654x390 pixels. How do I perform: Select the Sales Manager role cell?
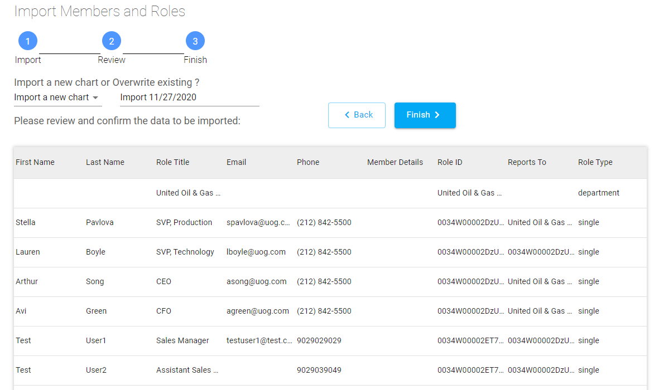[182, 340]
